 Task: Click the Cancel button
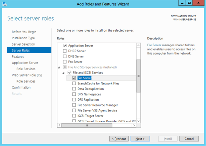pyautogui.click(x=189, y=139)
